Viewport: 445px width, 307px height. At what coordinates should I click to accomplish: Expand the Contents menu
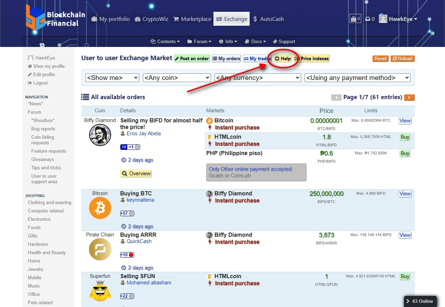[165, 41]
